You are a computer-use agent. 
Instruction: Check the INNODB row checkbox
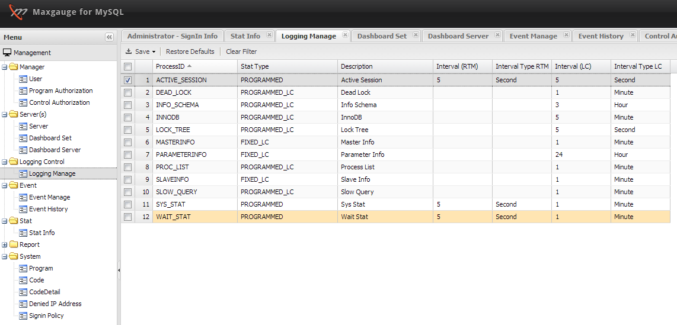point(127,117)
